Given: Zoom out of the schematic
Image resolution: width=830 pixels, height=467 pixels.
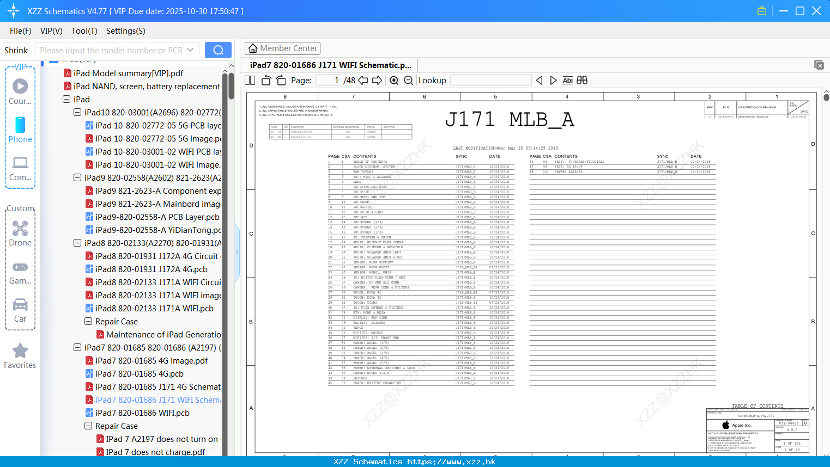Looking at the screenshot, I should (408, 80).
